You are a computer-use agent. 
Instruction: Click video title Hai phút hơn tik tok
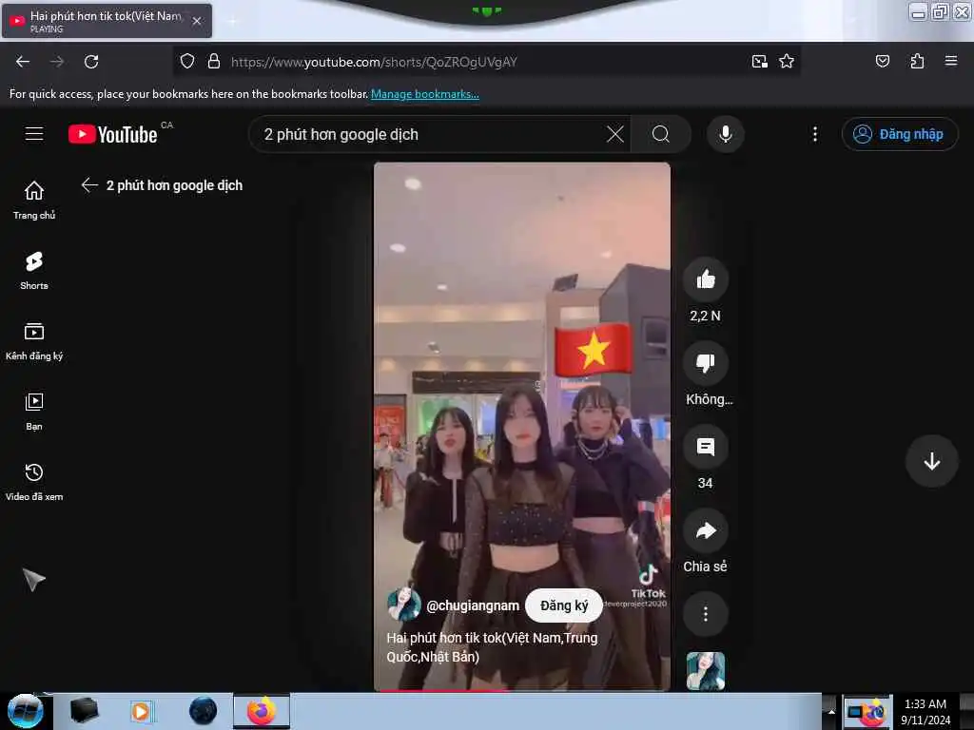[492, 646]
